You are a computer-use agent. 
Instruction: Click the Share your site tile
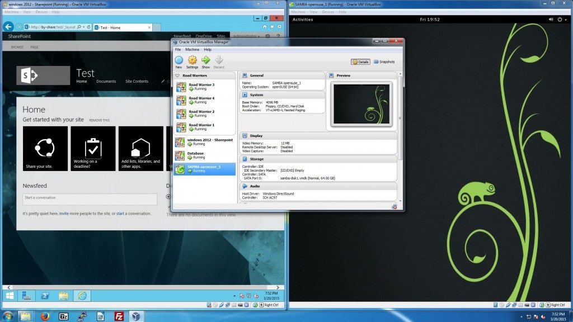[x=45, y=149]
